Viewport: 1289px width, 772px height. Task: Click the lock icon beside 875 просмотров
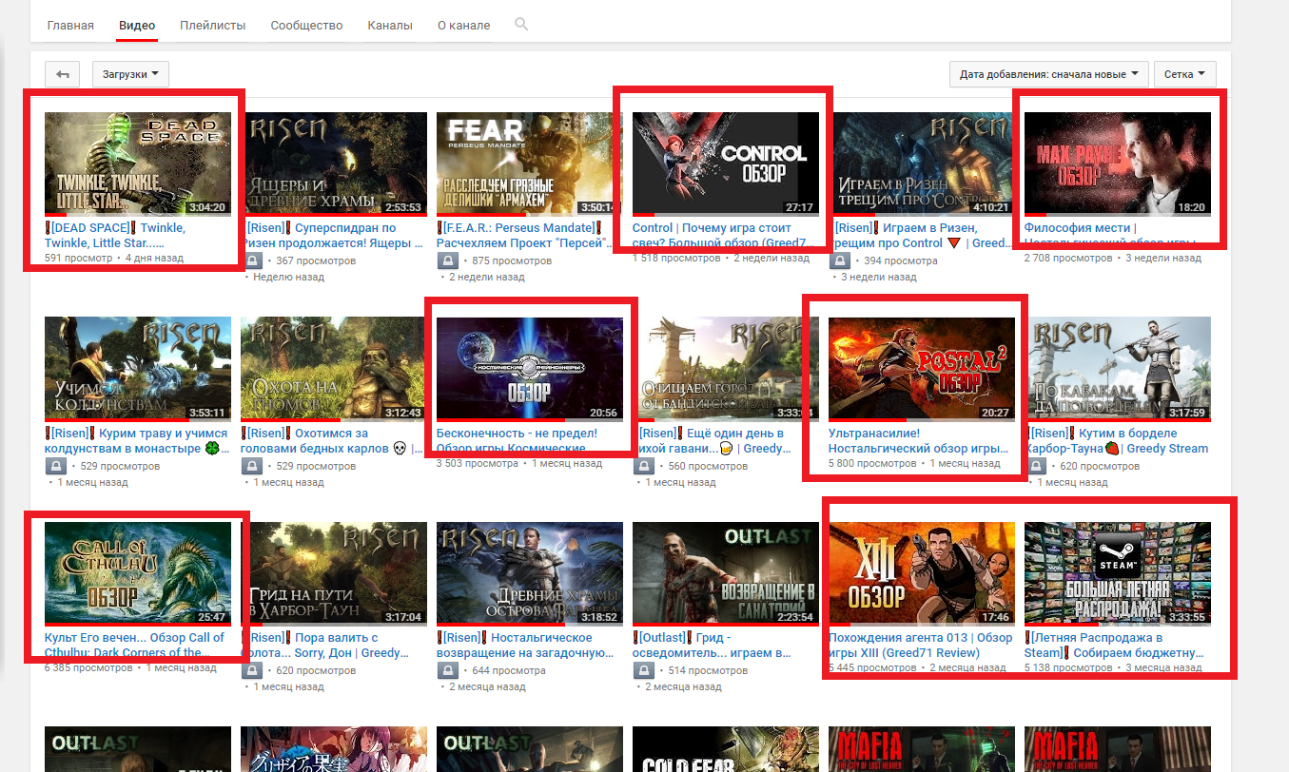pyautogui.click(x=447, y=261)
